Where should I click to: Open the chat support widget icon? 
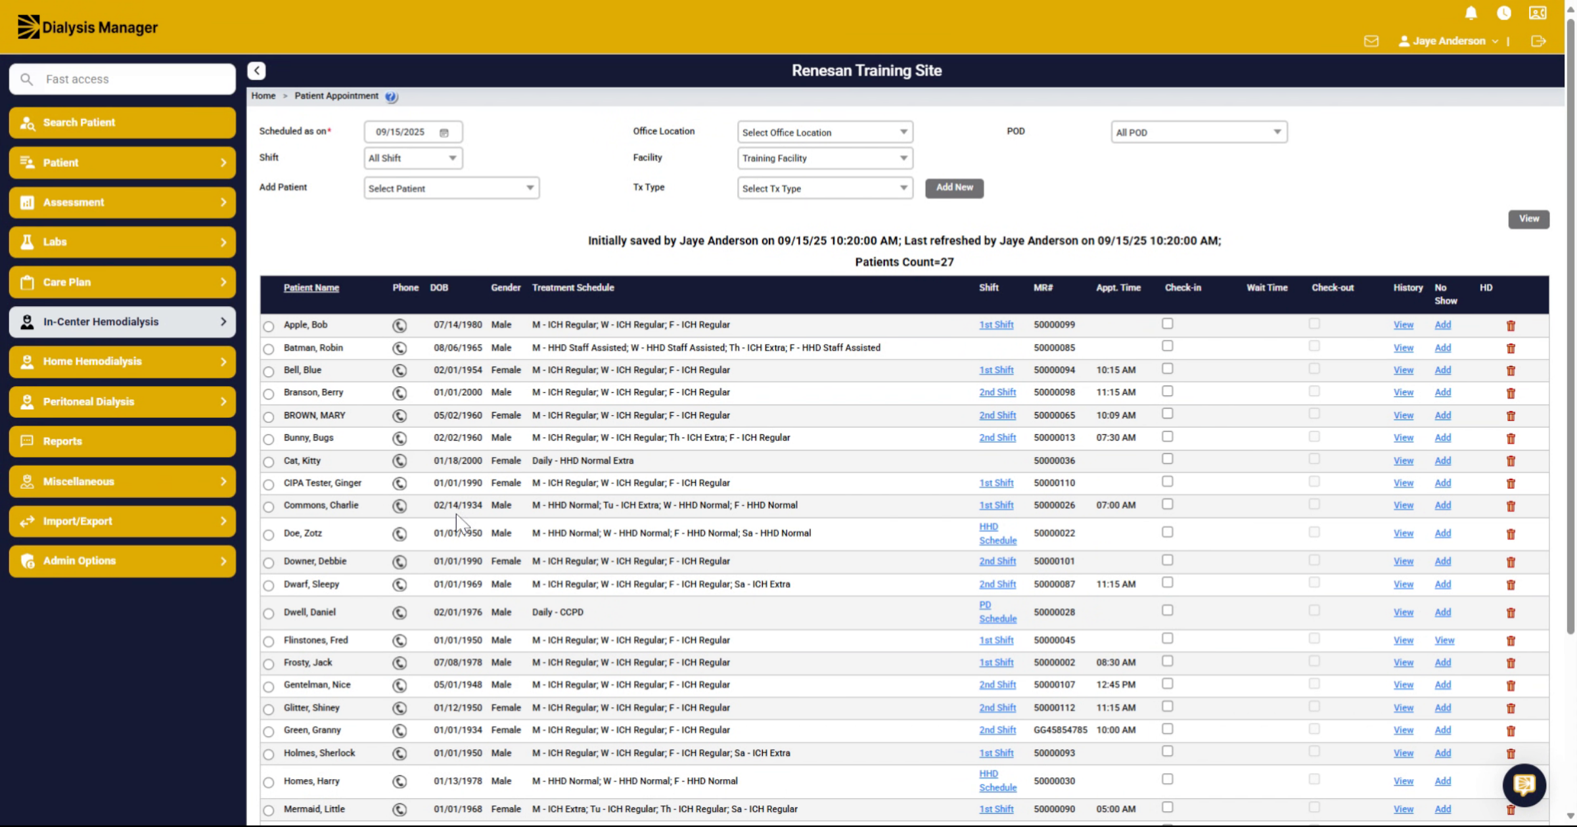[x=1524, y=784]
